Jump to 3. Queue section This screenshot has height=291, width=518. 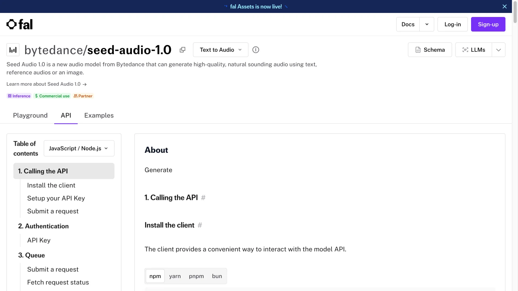click(32, 255)
